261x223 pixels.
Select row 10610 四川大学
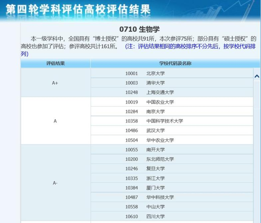(x=172, y=216)
